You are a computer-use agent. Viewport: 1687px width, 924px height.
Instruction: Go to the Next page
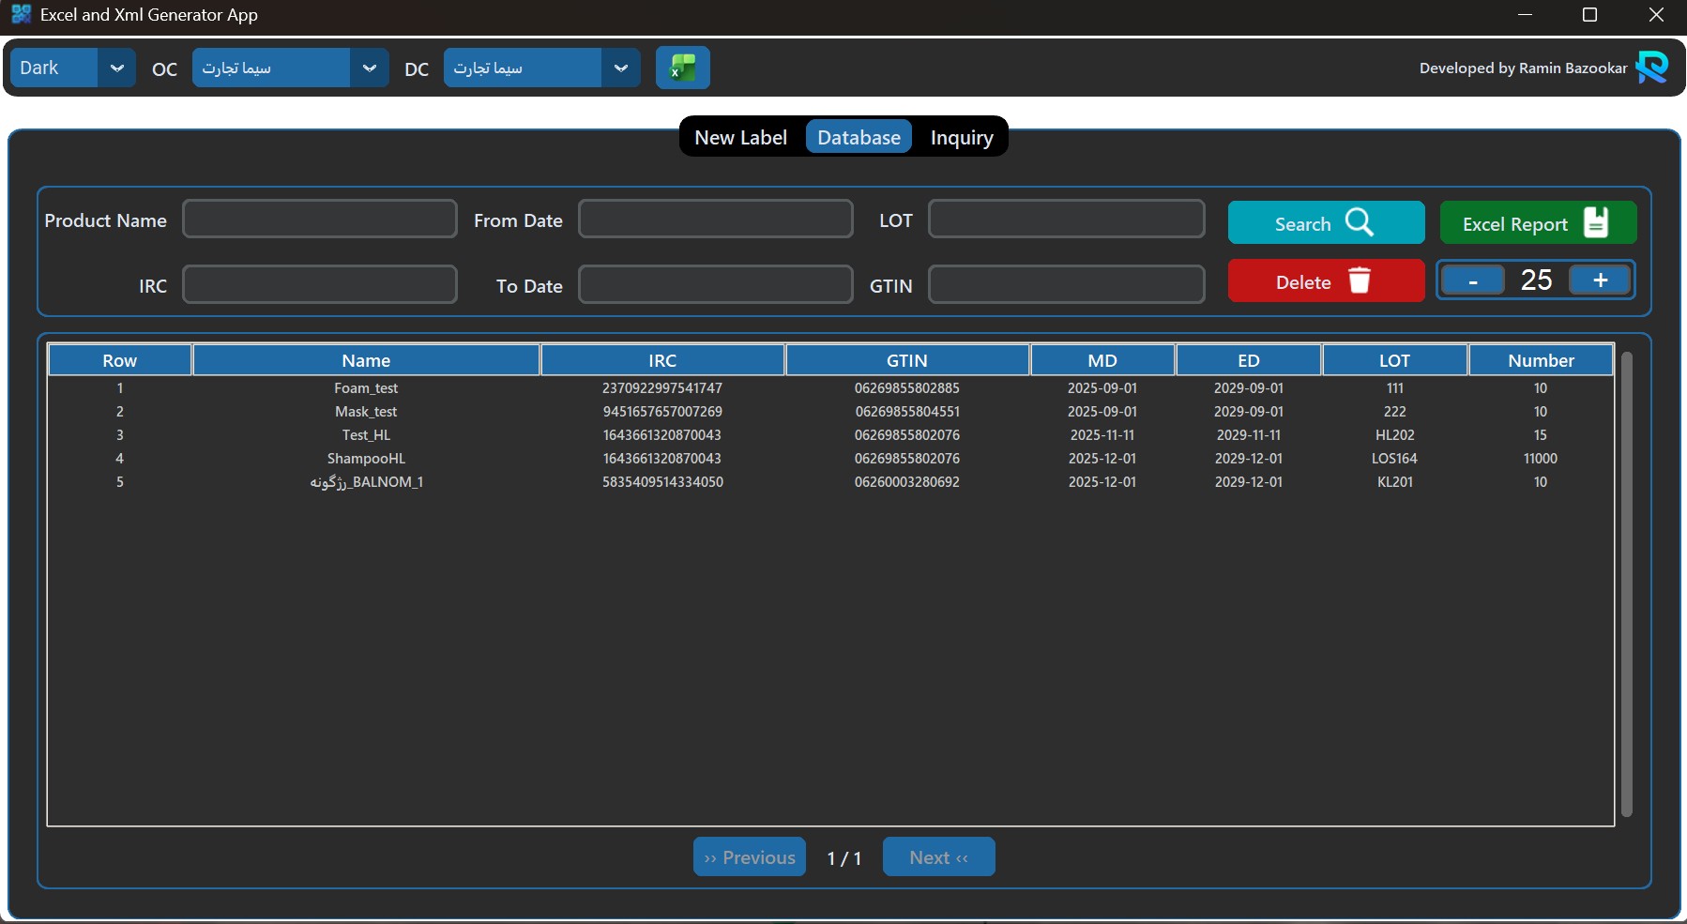(x=938, y=857)
